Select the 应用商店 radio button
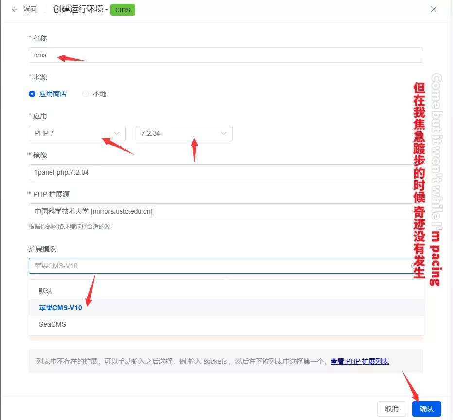The image size is (453, 420). (x=32, y=94)
